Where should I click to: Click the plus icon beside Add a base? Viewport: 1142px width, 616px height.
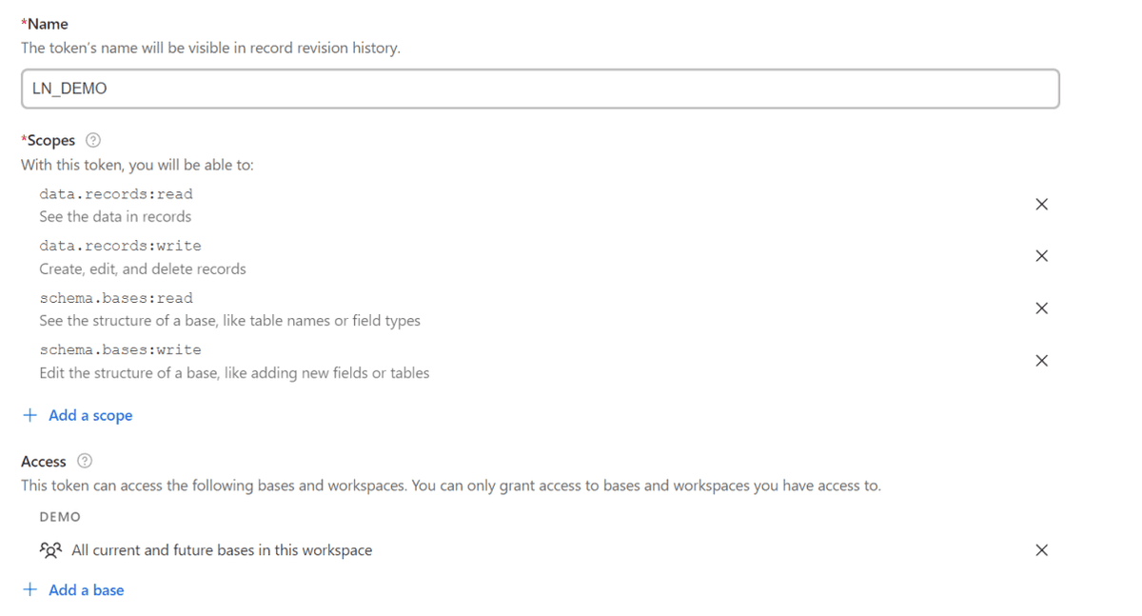[x=30, y=590]
